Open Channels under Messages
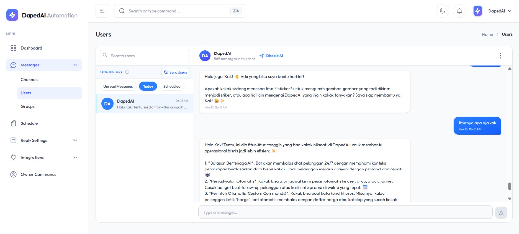The height and width of the screenshot is (234, 519). pos(30,80)
